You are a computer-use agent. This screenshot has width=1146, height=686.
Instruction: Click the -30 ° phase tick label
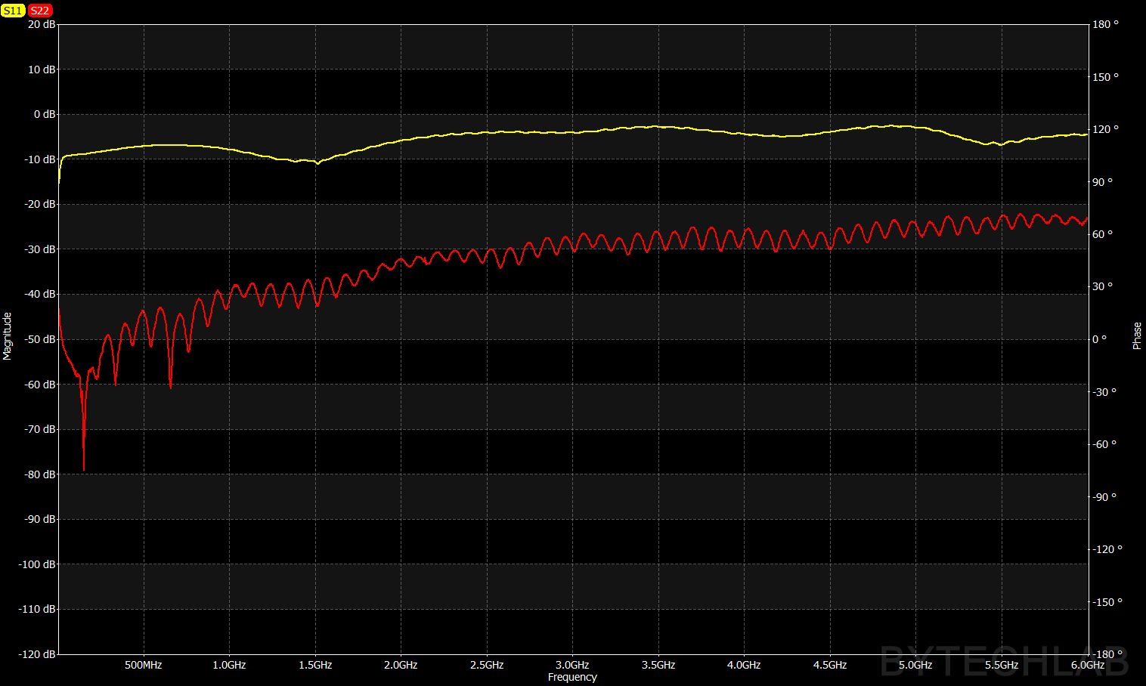tap(1104, 391)
